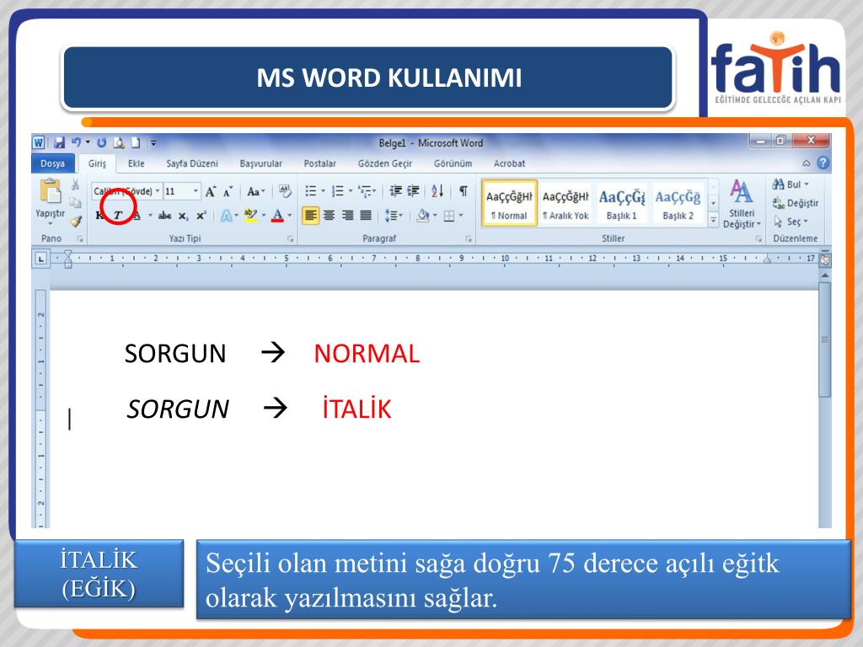Toggle show paragraph marks (¶)

(x=464, y=191)
